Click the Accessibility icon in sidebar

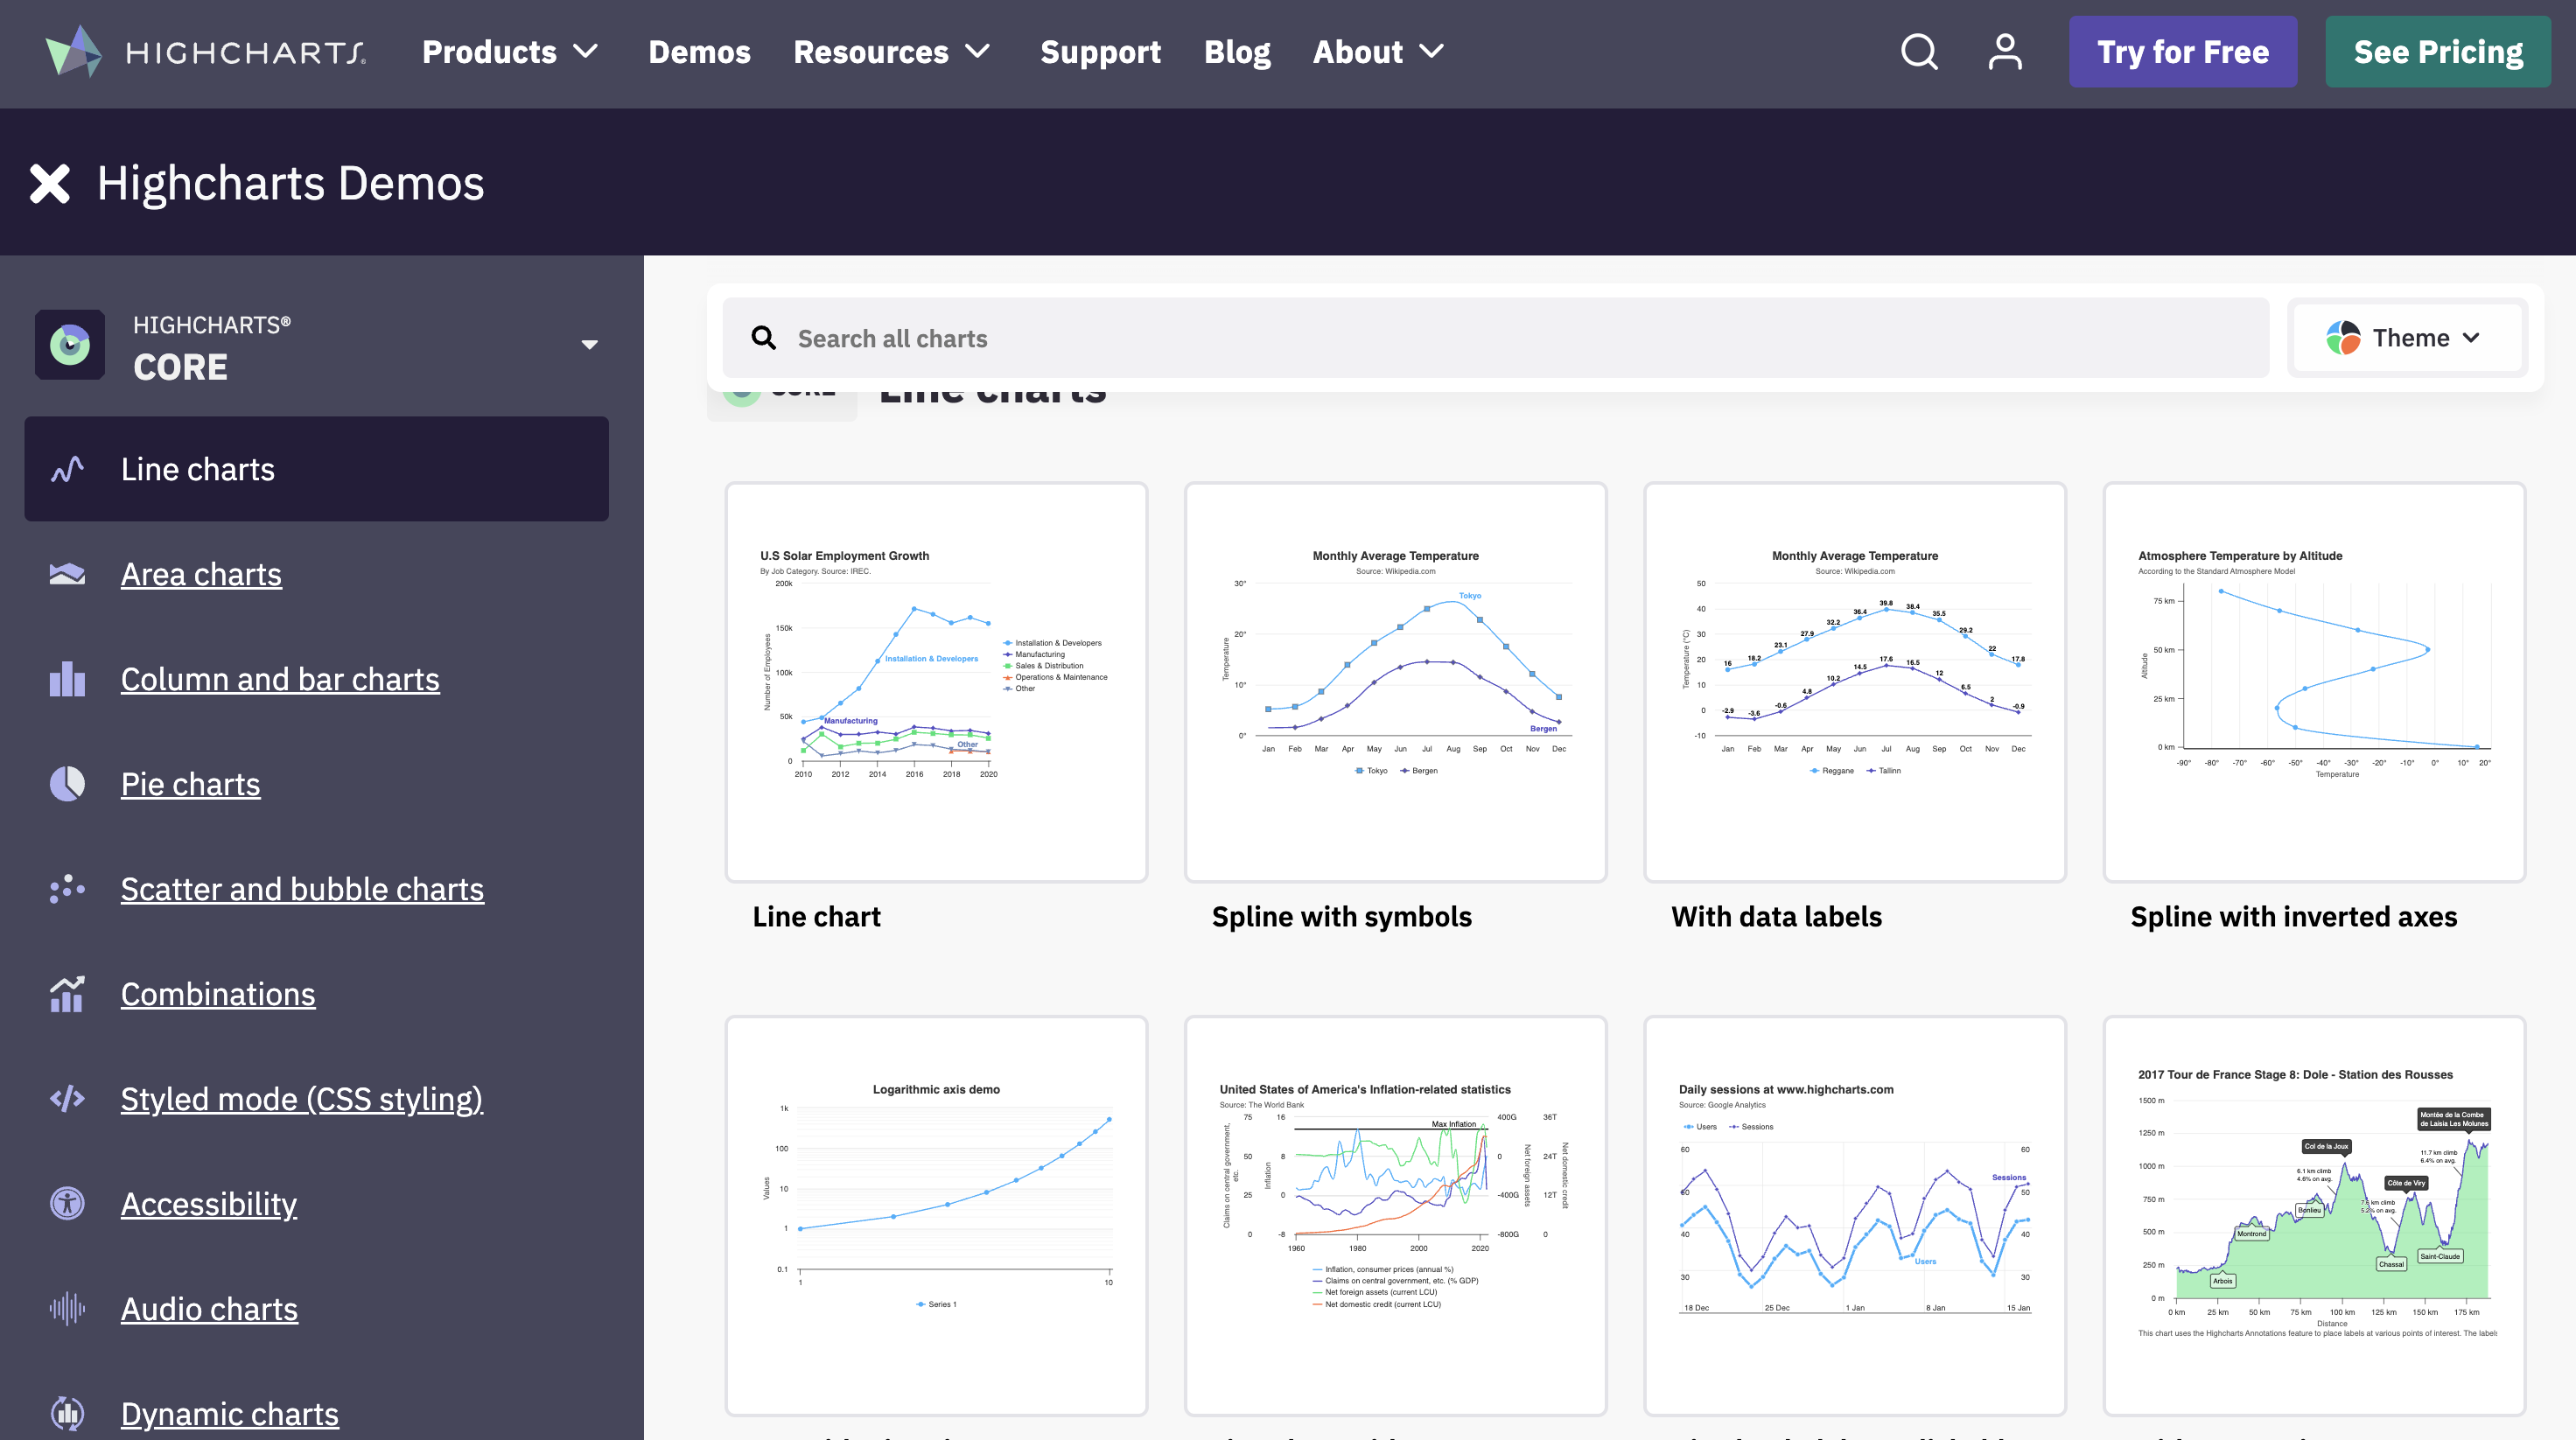click(x=66, y=1203)
